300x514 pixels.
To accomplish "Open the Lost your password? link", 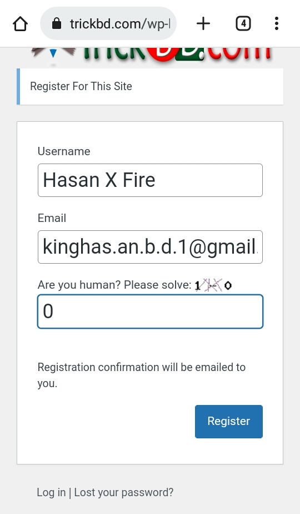I will pos(124,492).
